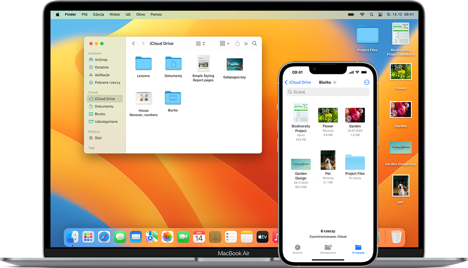The width and height of the screenshot is (468, 268).
Task: Select the House Renovation numbers file
Action: (144, 98)
